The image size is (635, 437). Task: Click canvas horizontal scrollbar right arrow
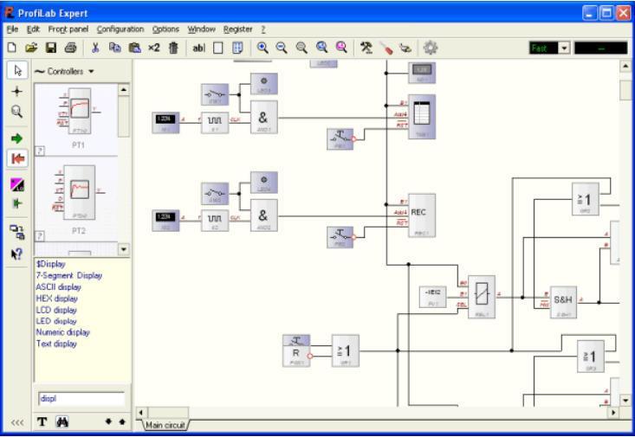click(613, 412)
